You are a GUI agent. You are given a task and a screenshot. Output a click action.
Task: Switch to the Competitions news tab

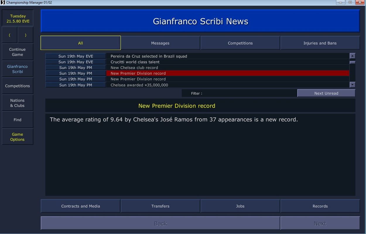coord(240,43)
